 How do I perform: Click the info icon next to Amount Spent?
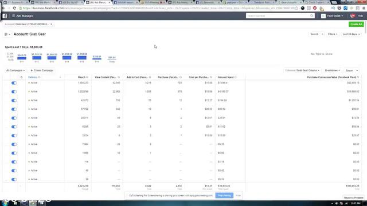(x=236, y=77)
